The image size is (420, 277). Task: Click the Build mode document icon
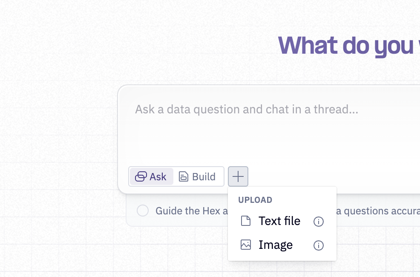pos(183,176)
